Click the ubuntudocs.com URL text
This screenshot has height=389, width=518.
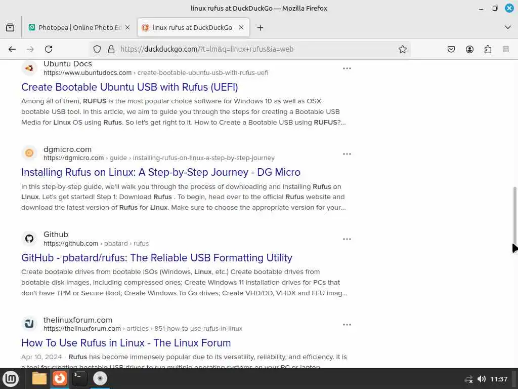[156, 73]
